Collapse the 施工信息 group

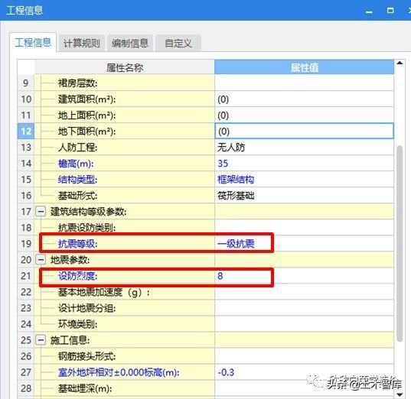tap(41, 340)
